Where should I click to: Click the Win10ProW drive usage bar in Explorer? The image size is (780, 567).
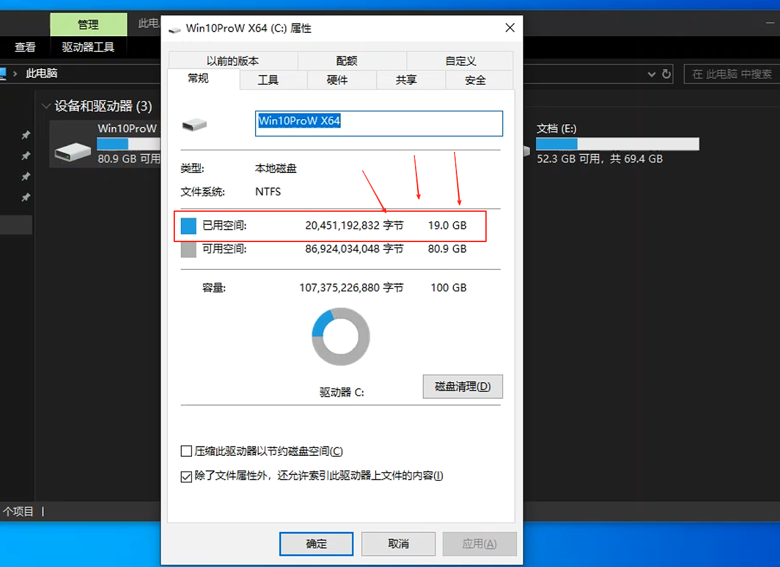pos(128,144)
